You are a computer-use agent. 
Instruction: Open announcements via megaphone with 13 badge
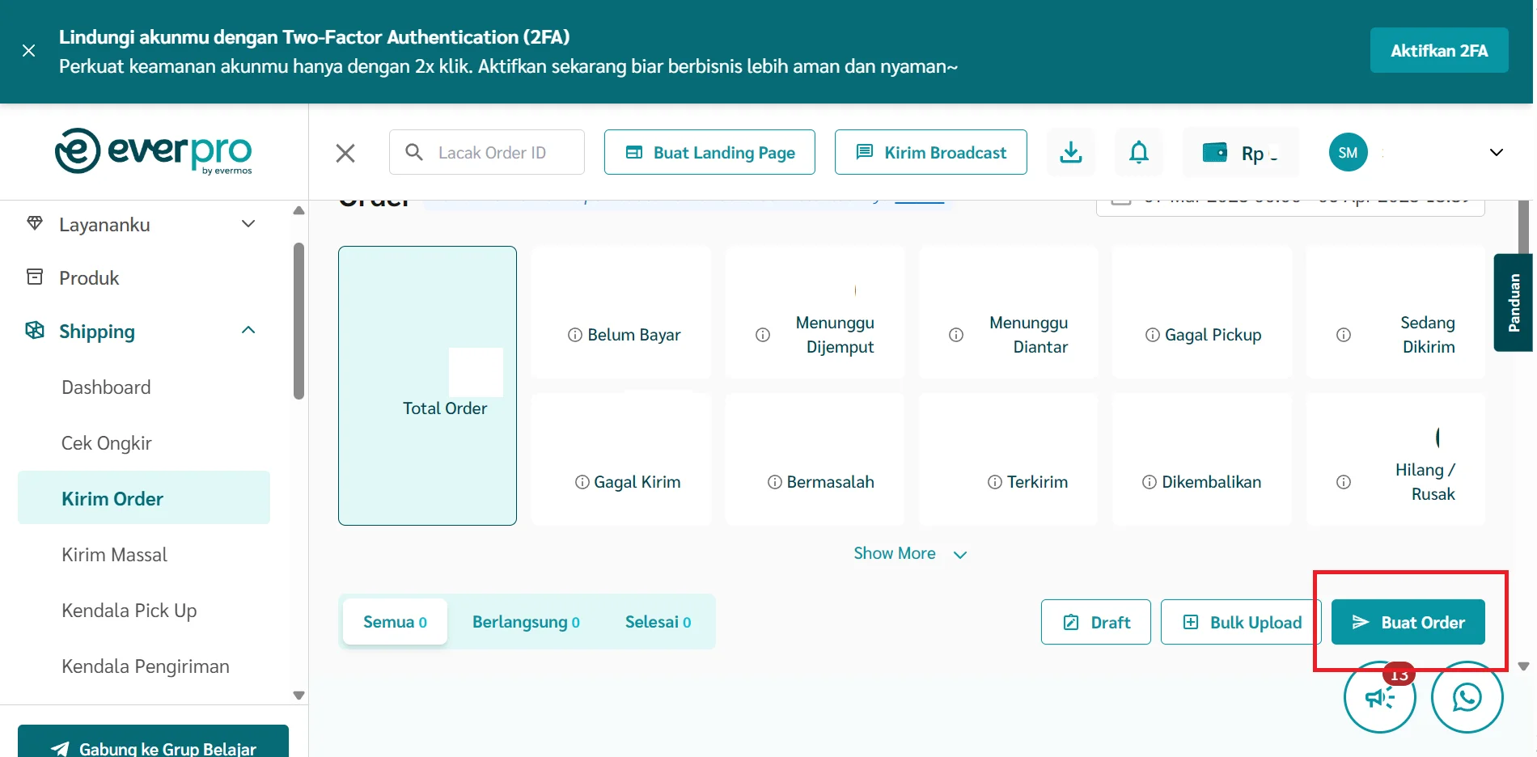coord(1379,697)
